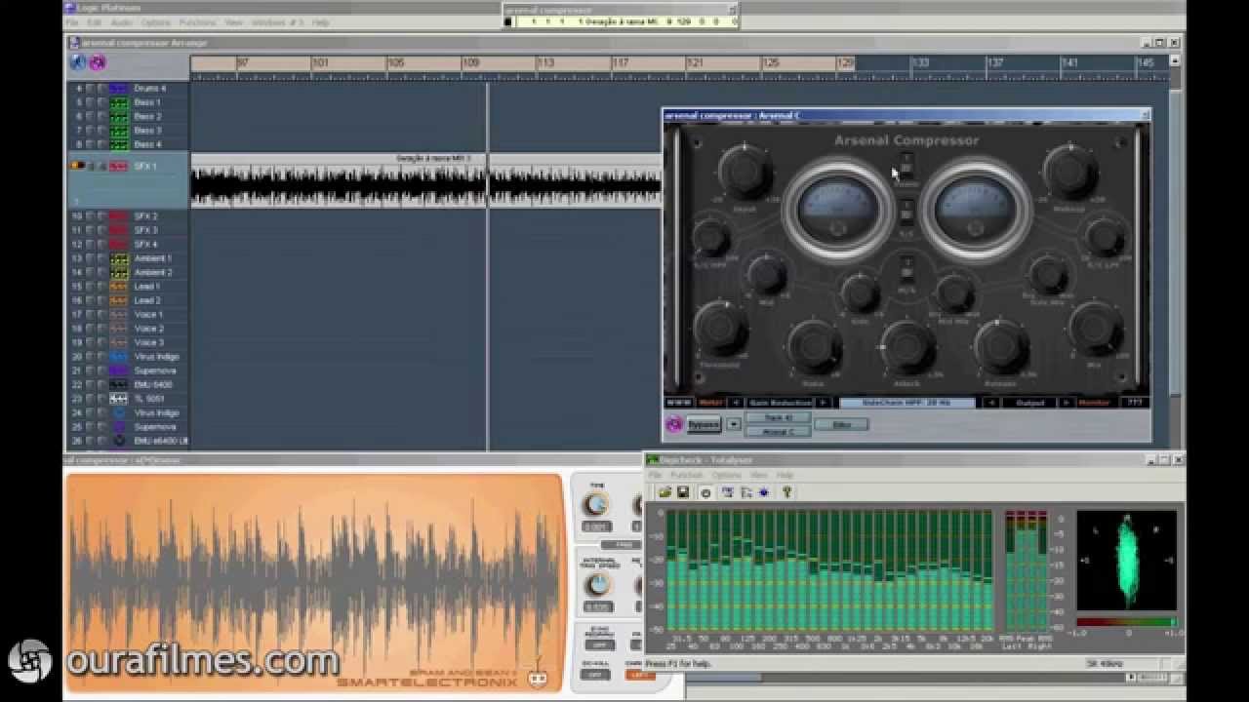Toggle the Power switch on Arsenal Compressor
Screen dimensions: 1249x702
(x=907, y=166)
